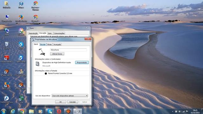This screenshot has width=203, height=114.
Task: Close the Propriedades de Microfone dialog
Action: pos(88,39)
